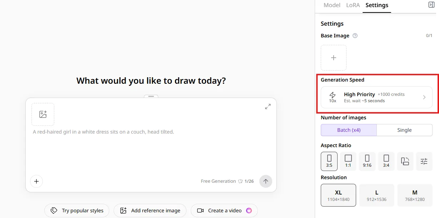Screen dimensions: 439x218
Task: Click the Create a video button
Action: pyautogui.click(x=224, y=211)
